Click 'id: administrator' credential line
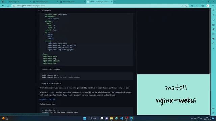The width and height of the screenshot is (216, 121). tap(49, 110)
